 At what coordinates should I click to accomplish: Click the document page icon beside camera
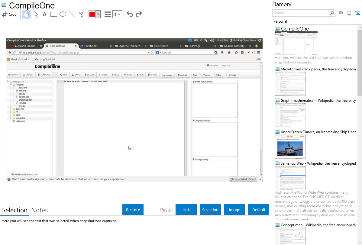[349, 13]
